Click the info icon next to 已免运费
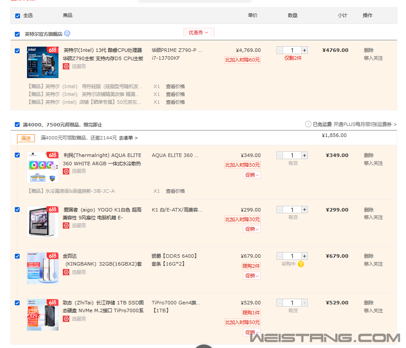The height and width of the screenshot is (348, 406). coord(308,124)
